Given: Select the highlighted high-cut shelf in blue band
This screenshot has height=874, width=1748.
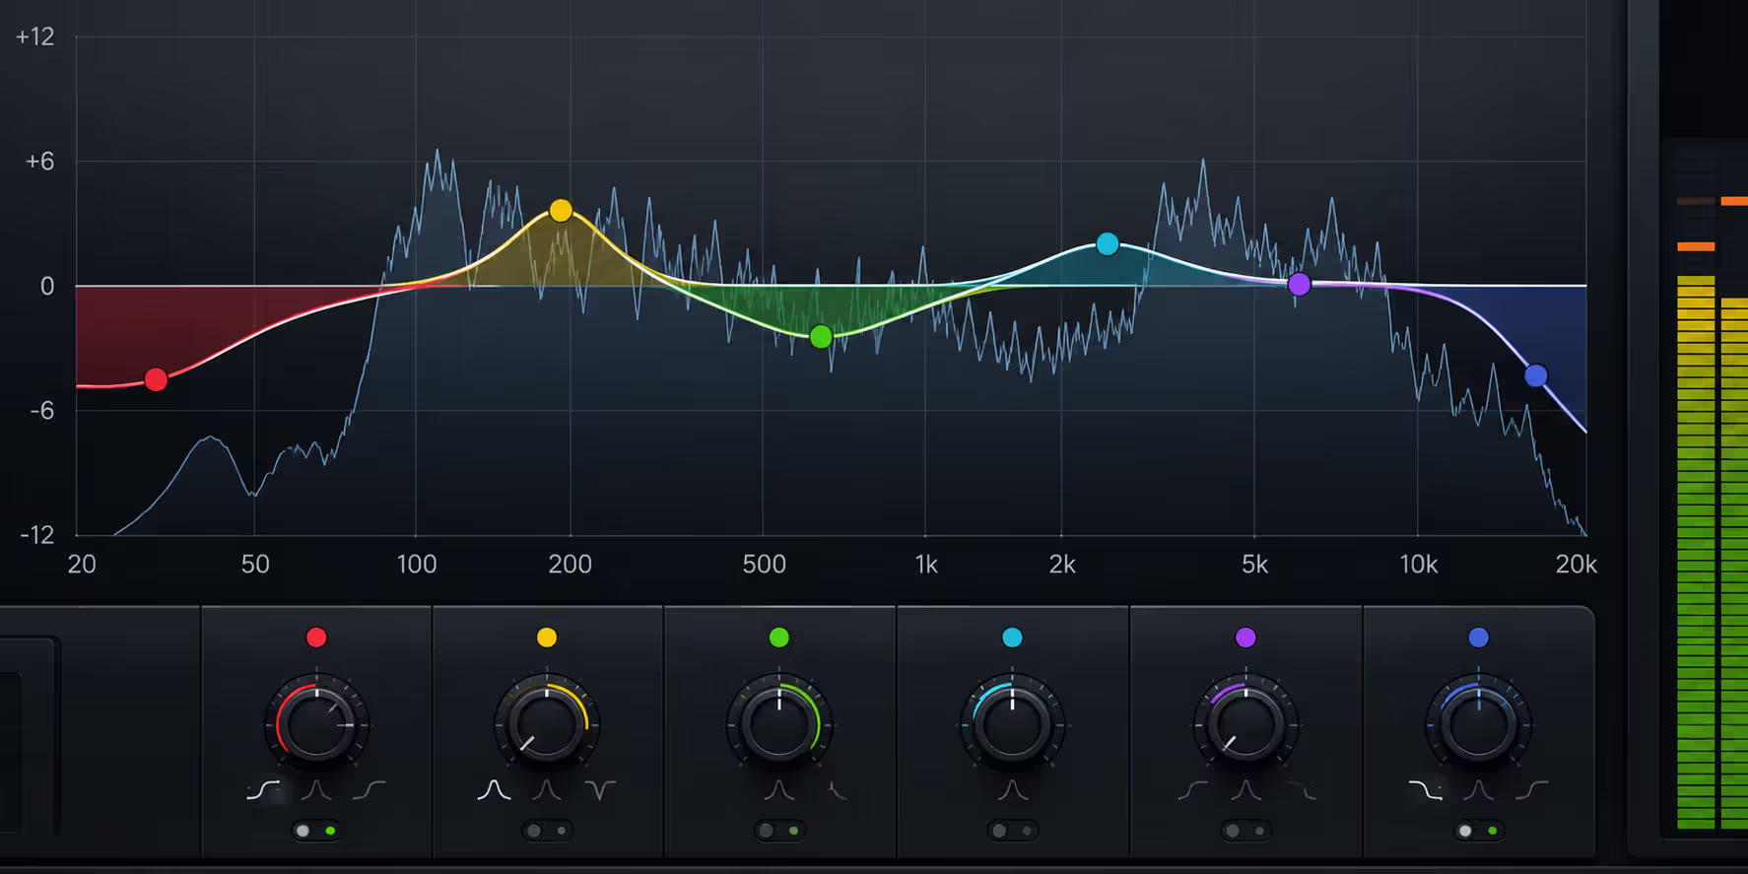Looking at the screenshot, I should point(1425,789).
